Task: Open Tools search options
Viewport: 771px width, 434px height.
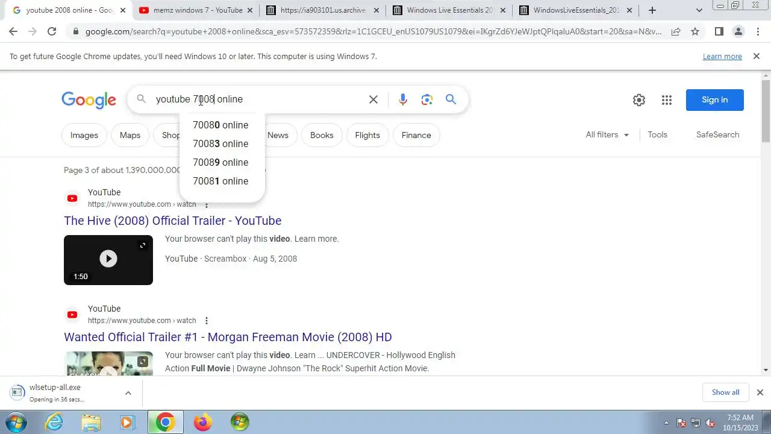Action: tap(657, 134)
